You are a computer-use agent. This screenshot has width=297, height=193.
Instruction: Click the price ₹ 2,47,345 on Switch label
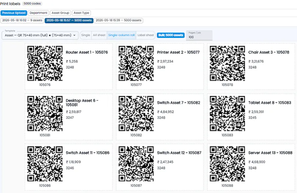(x=165, y=162)
